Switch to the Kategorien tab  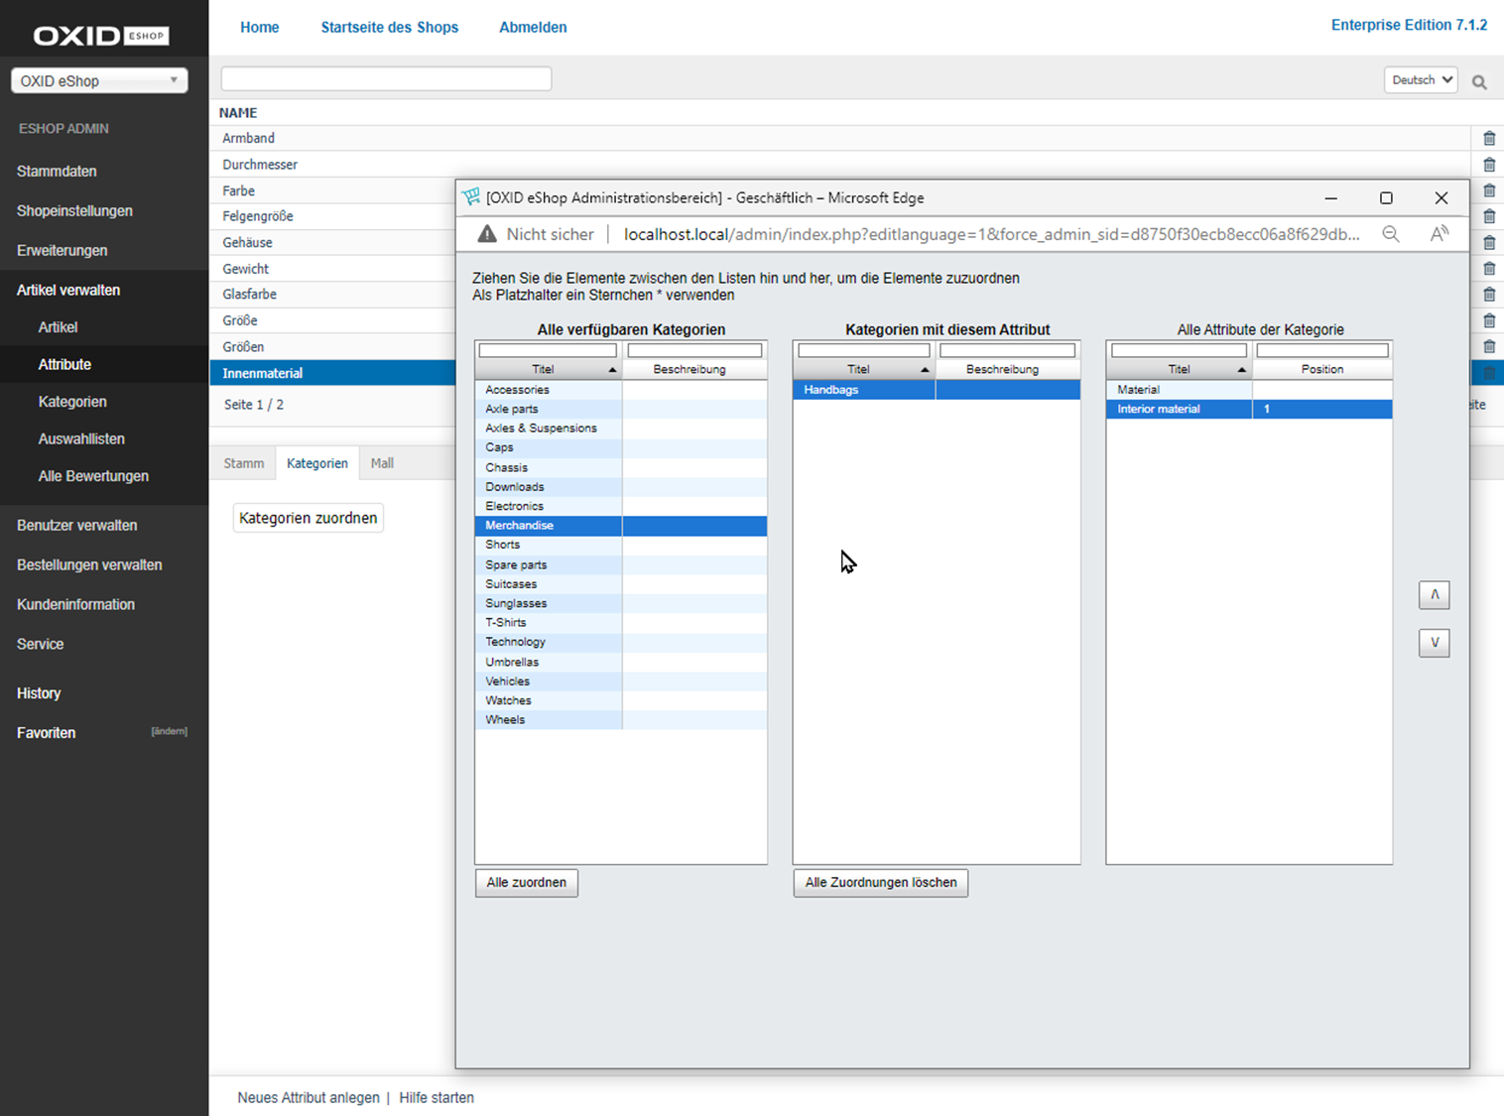tap(317, 463)
